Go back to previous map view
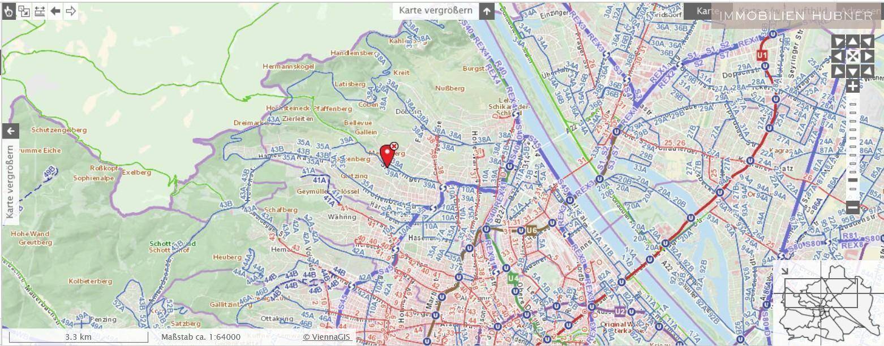884x346 pixels. pyautogui.click(x=55, y=11)
